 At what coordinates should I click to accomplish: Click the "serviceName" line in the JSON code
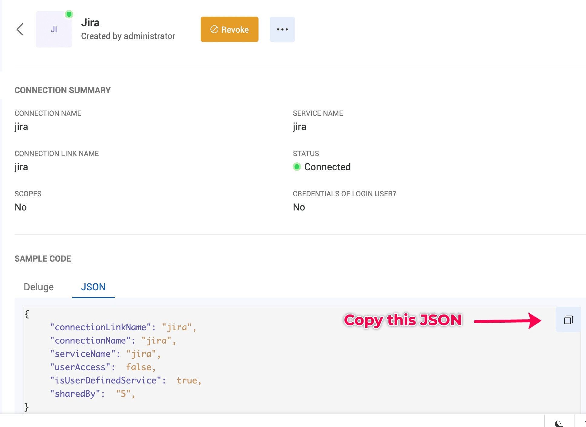coord(105,354)
